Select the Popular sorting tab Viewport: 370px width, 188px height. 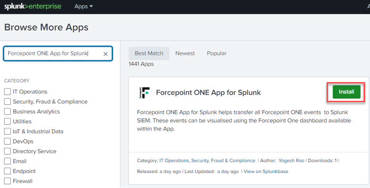pos(216,53)
